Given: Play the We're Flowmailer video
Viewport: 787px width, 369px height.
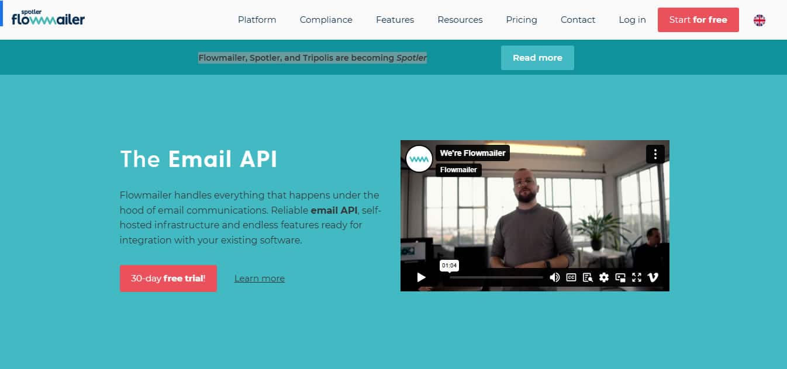Looking at the screenshot, I should tap(421, 277).
